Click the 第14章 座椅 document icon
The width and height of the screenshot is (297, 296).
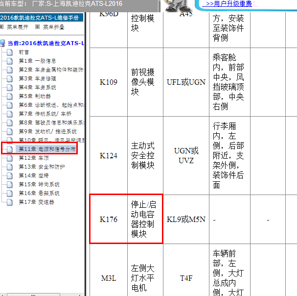[x=10, y=176]
